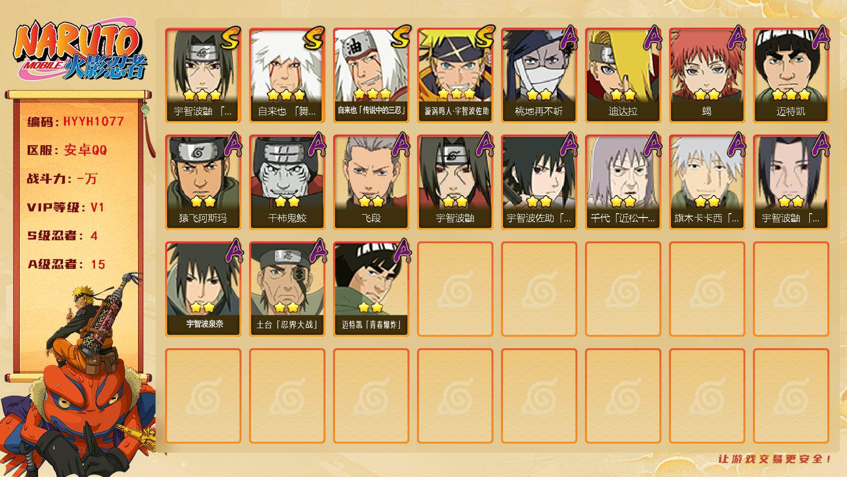Screen dimensions: 847x477
Task: Select the 猿飞阿斯玛 card
Action: coord(203,182)
